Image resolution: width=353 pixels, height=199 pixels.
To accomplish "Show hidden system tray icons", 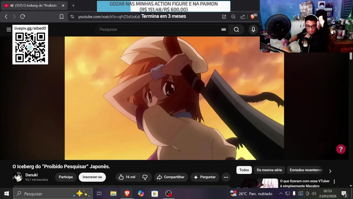I will (x=281, y=193).
